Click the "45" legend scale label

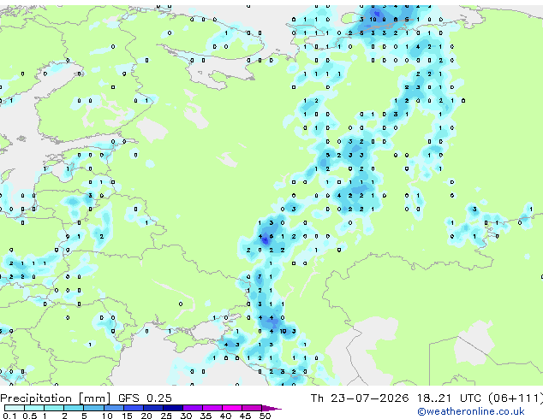tap(245, 416)
